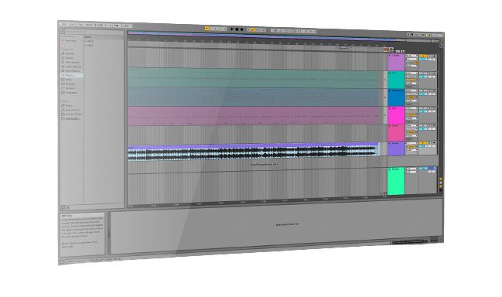Open the Drums browser category
Screen dimensions: 502x297
(69, 58)
